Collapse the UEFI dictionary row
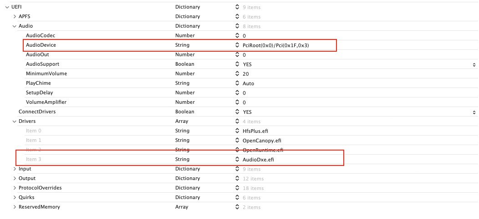Image resolution: width=479 pixels, height=219 pixels. (6, 7)
